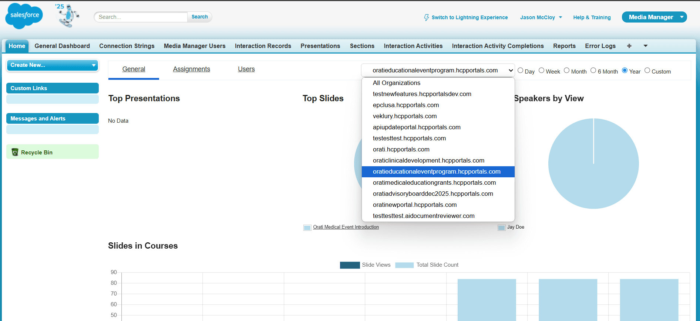Choose epclusa.hcpportals.com option

[x=438, y=105]
